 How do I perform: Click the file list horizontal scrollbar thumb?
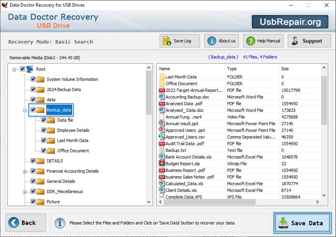(210, 202)
